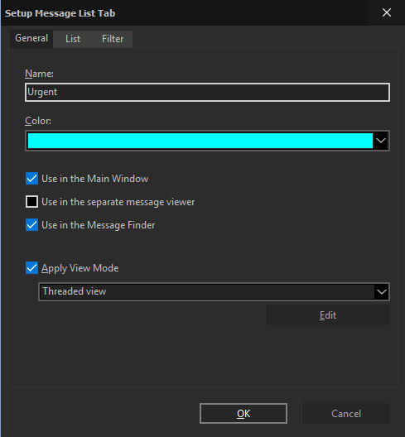Click the Color label
Viewport: 405px width, 437px height.
pyautogui.click(x=38, y=121)
